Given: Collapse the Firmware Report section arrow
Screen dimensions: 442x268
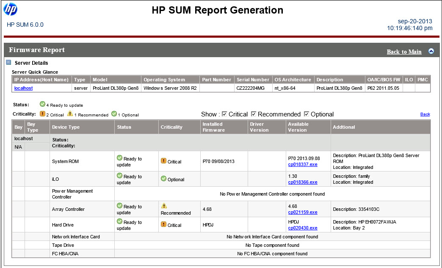Looking at the screenshot, I should tap(431, 51).
